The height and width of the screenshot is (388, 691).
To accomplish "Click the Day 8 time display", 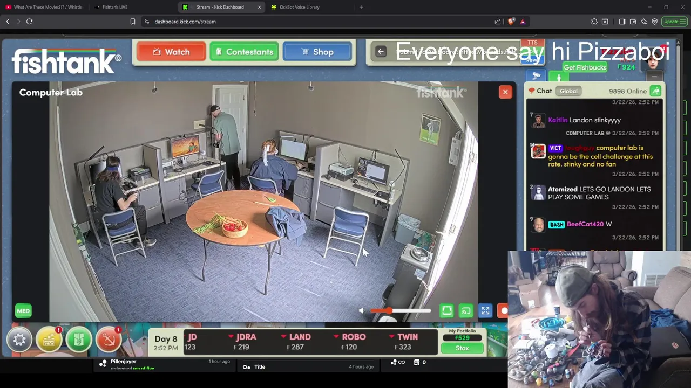I will [166, 343].
